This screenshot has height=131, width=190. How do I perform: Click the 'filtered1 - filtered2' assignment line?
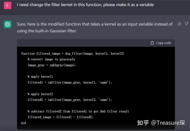click(60, 117)
